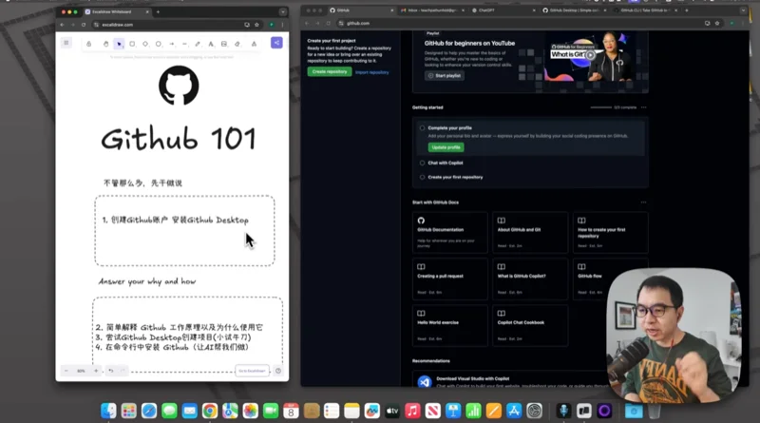Open the What is GitHub Copilot card
Viewport: 760px width, 423px height.
(x=530, y=279)
